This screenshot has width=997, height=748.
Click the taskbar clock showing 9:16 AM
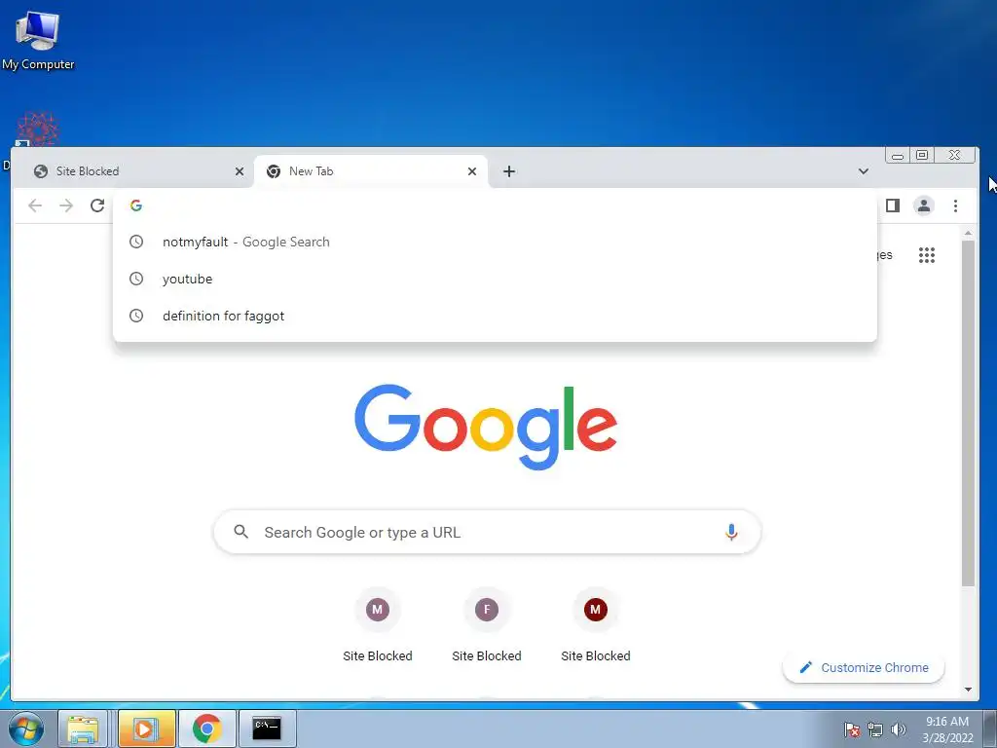(947, 729)
